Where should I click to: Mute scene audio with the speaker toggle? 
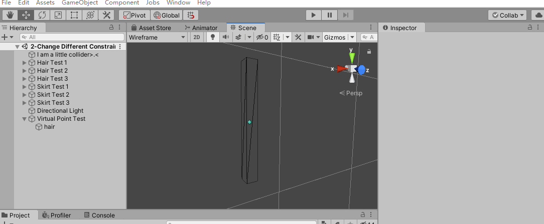tap(225, 37)
